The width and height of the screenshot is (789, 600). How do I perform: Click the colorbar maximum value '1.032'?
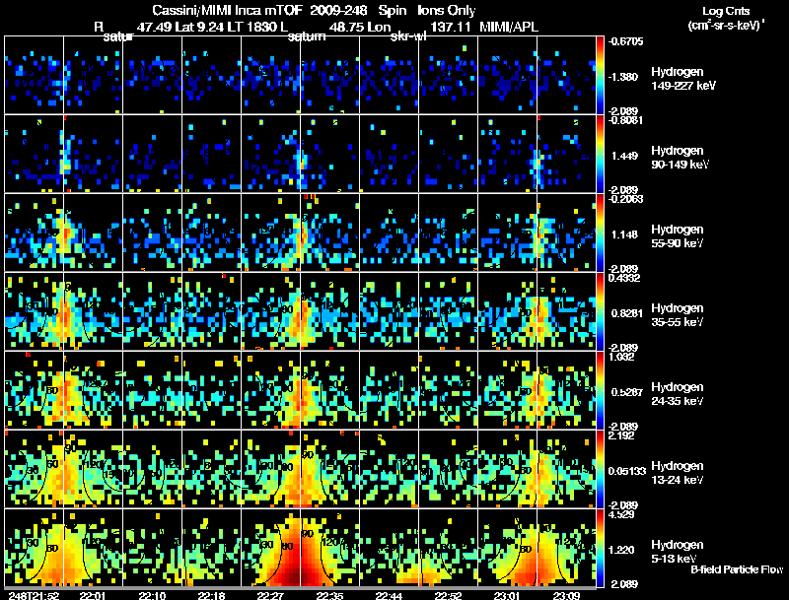(621, 357)
